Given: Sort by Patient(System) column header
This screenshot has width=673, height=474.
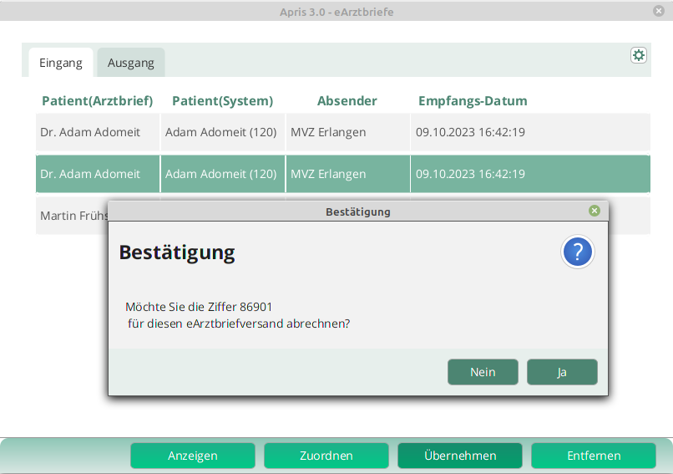Looking at the screenshot, I should 222,101.
